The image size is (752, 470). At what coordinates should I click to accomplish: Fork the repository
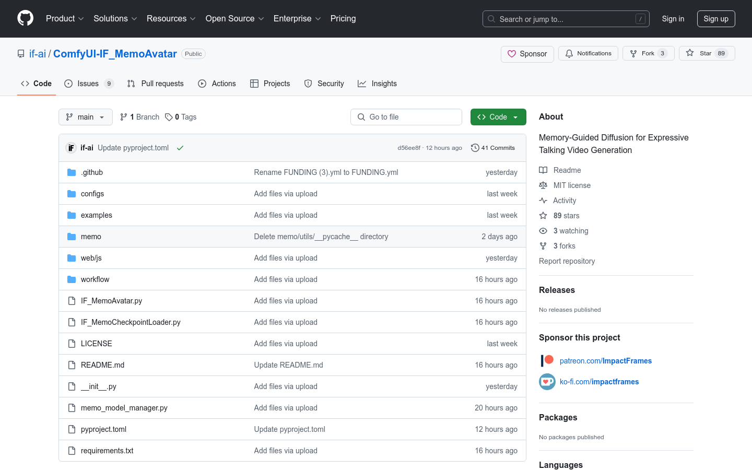[x=649, y=53]
